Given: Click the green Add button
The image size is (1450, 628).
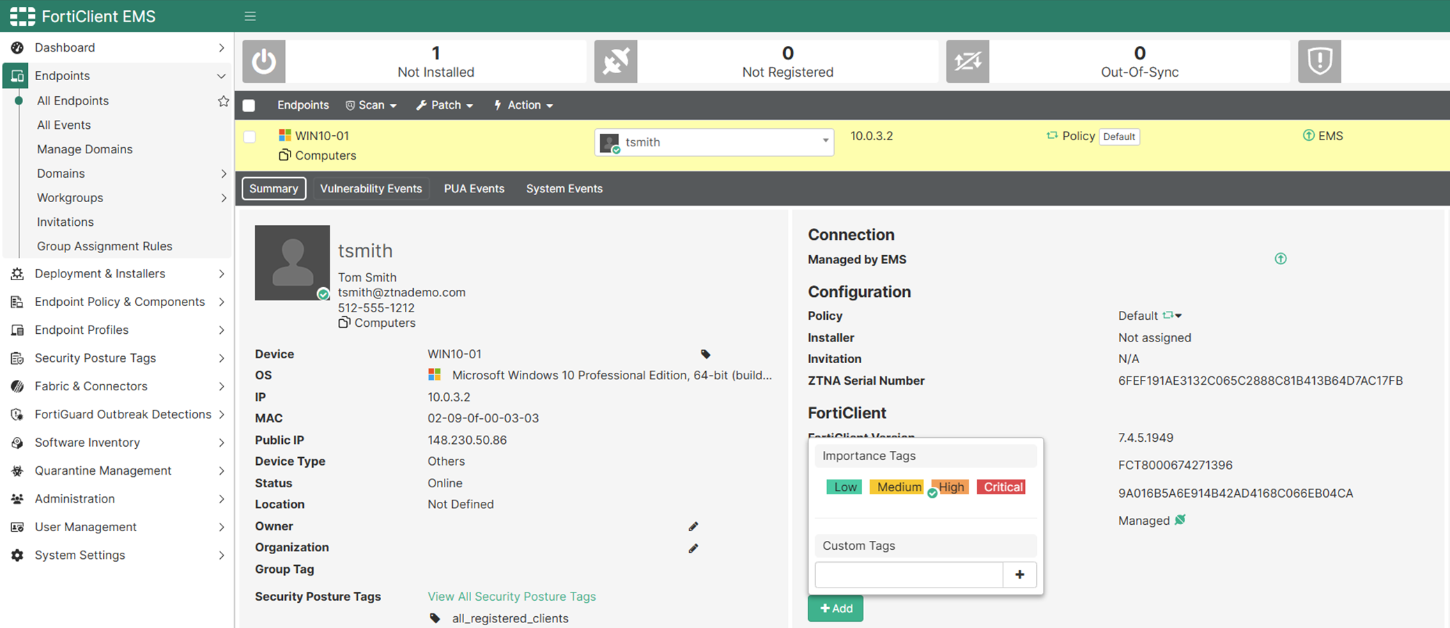Looking at the screenshot, I should click(835, 608).
